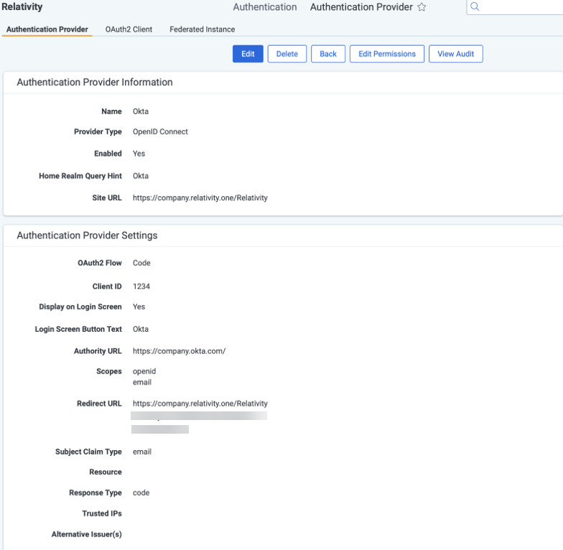Click the search magnifier icon
The image size is (563, 550).
click(475, 6)
